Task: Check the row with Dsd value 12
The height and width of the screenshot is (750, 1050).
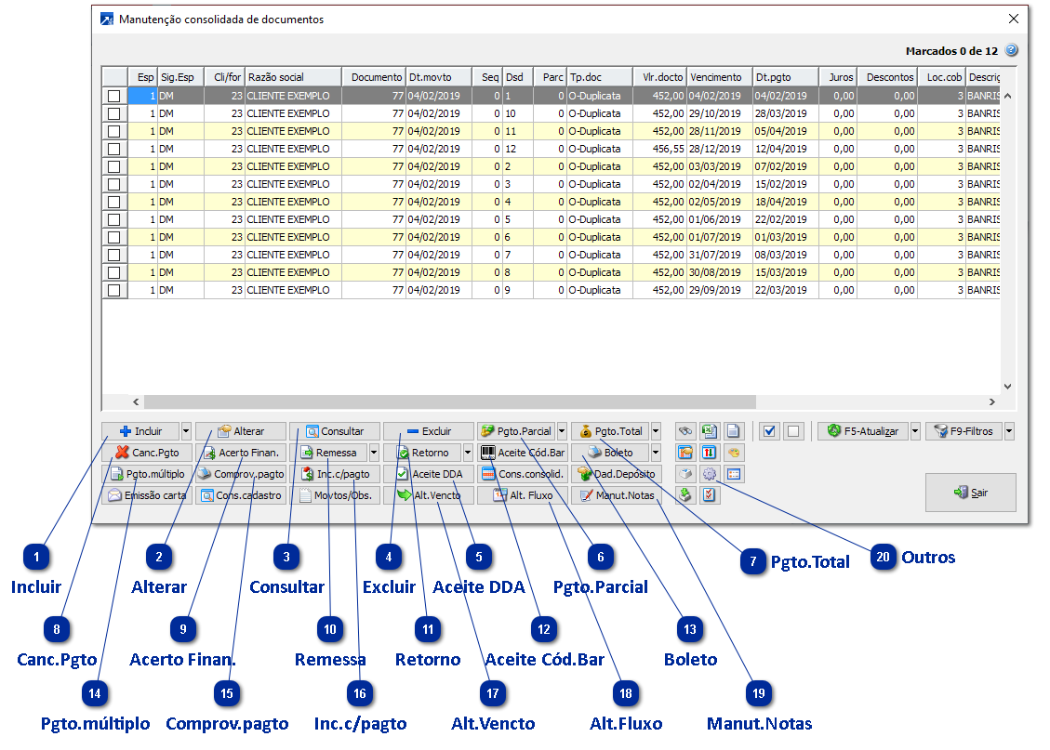Action: click(114, 149)
